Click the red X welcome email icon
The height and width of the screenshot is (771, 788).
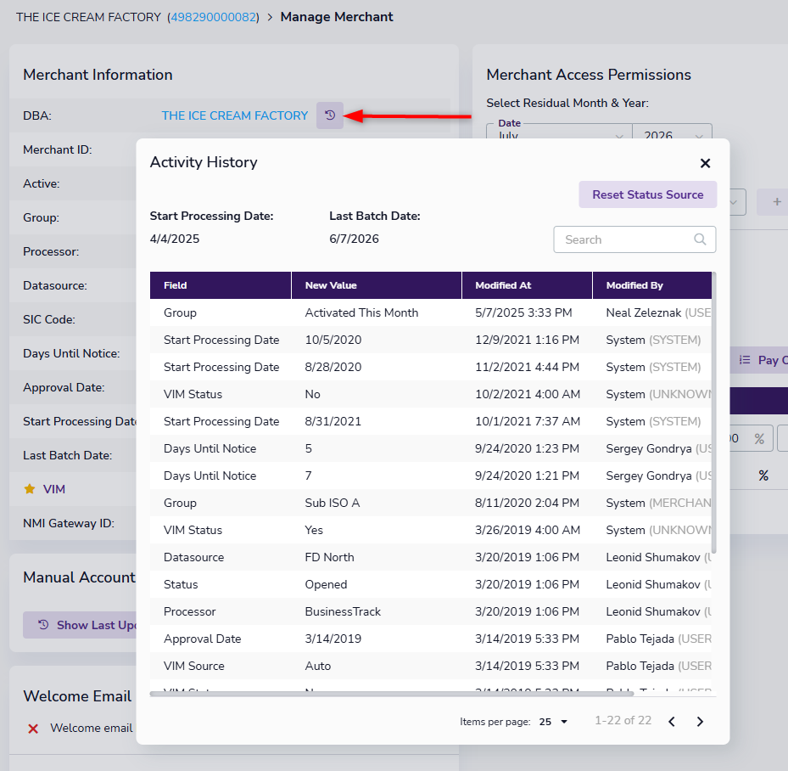[x=33, y=729]
